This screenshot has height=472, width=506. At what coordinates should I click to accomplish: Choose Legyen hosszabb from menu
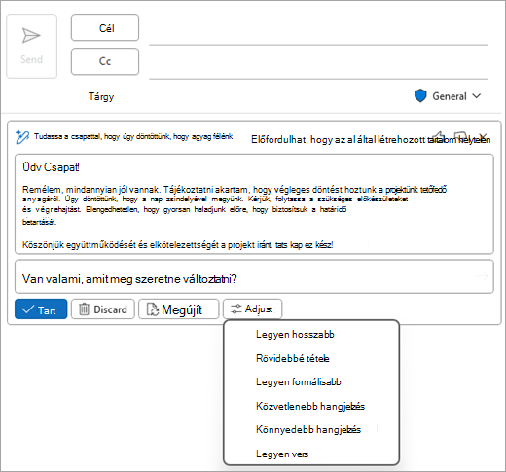(x=295, y=334)
